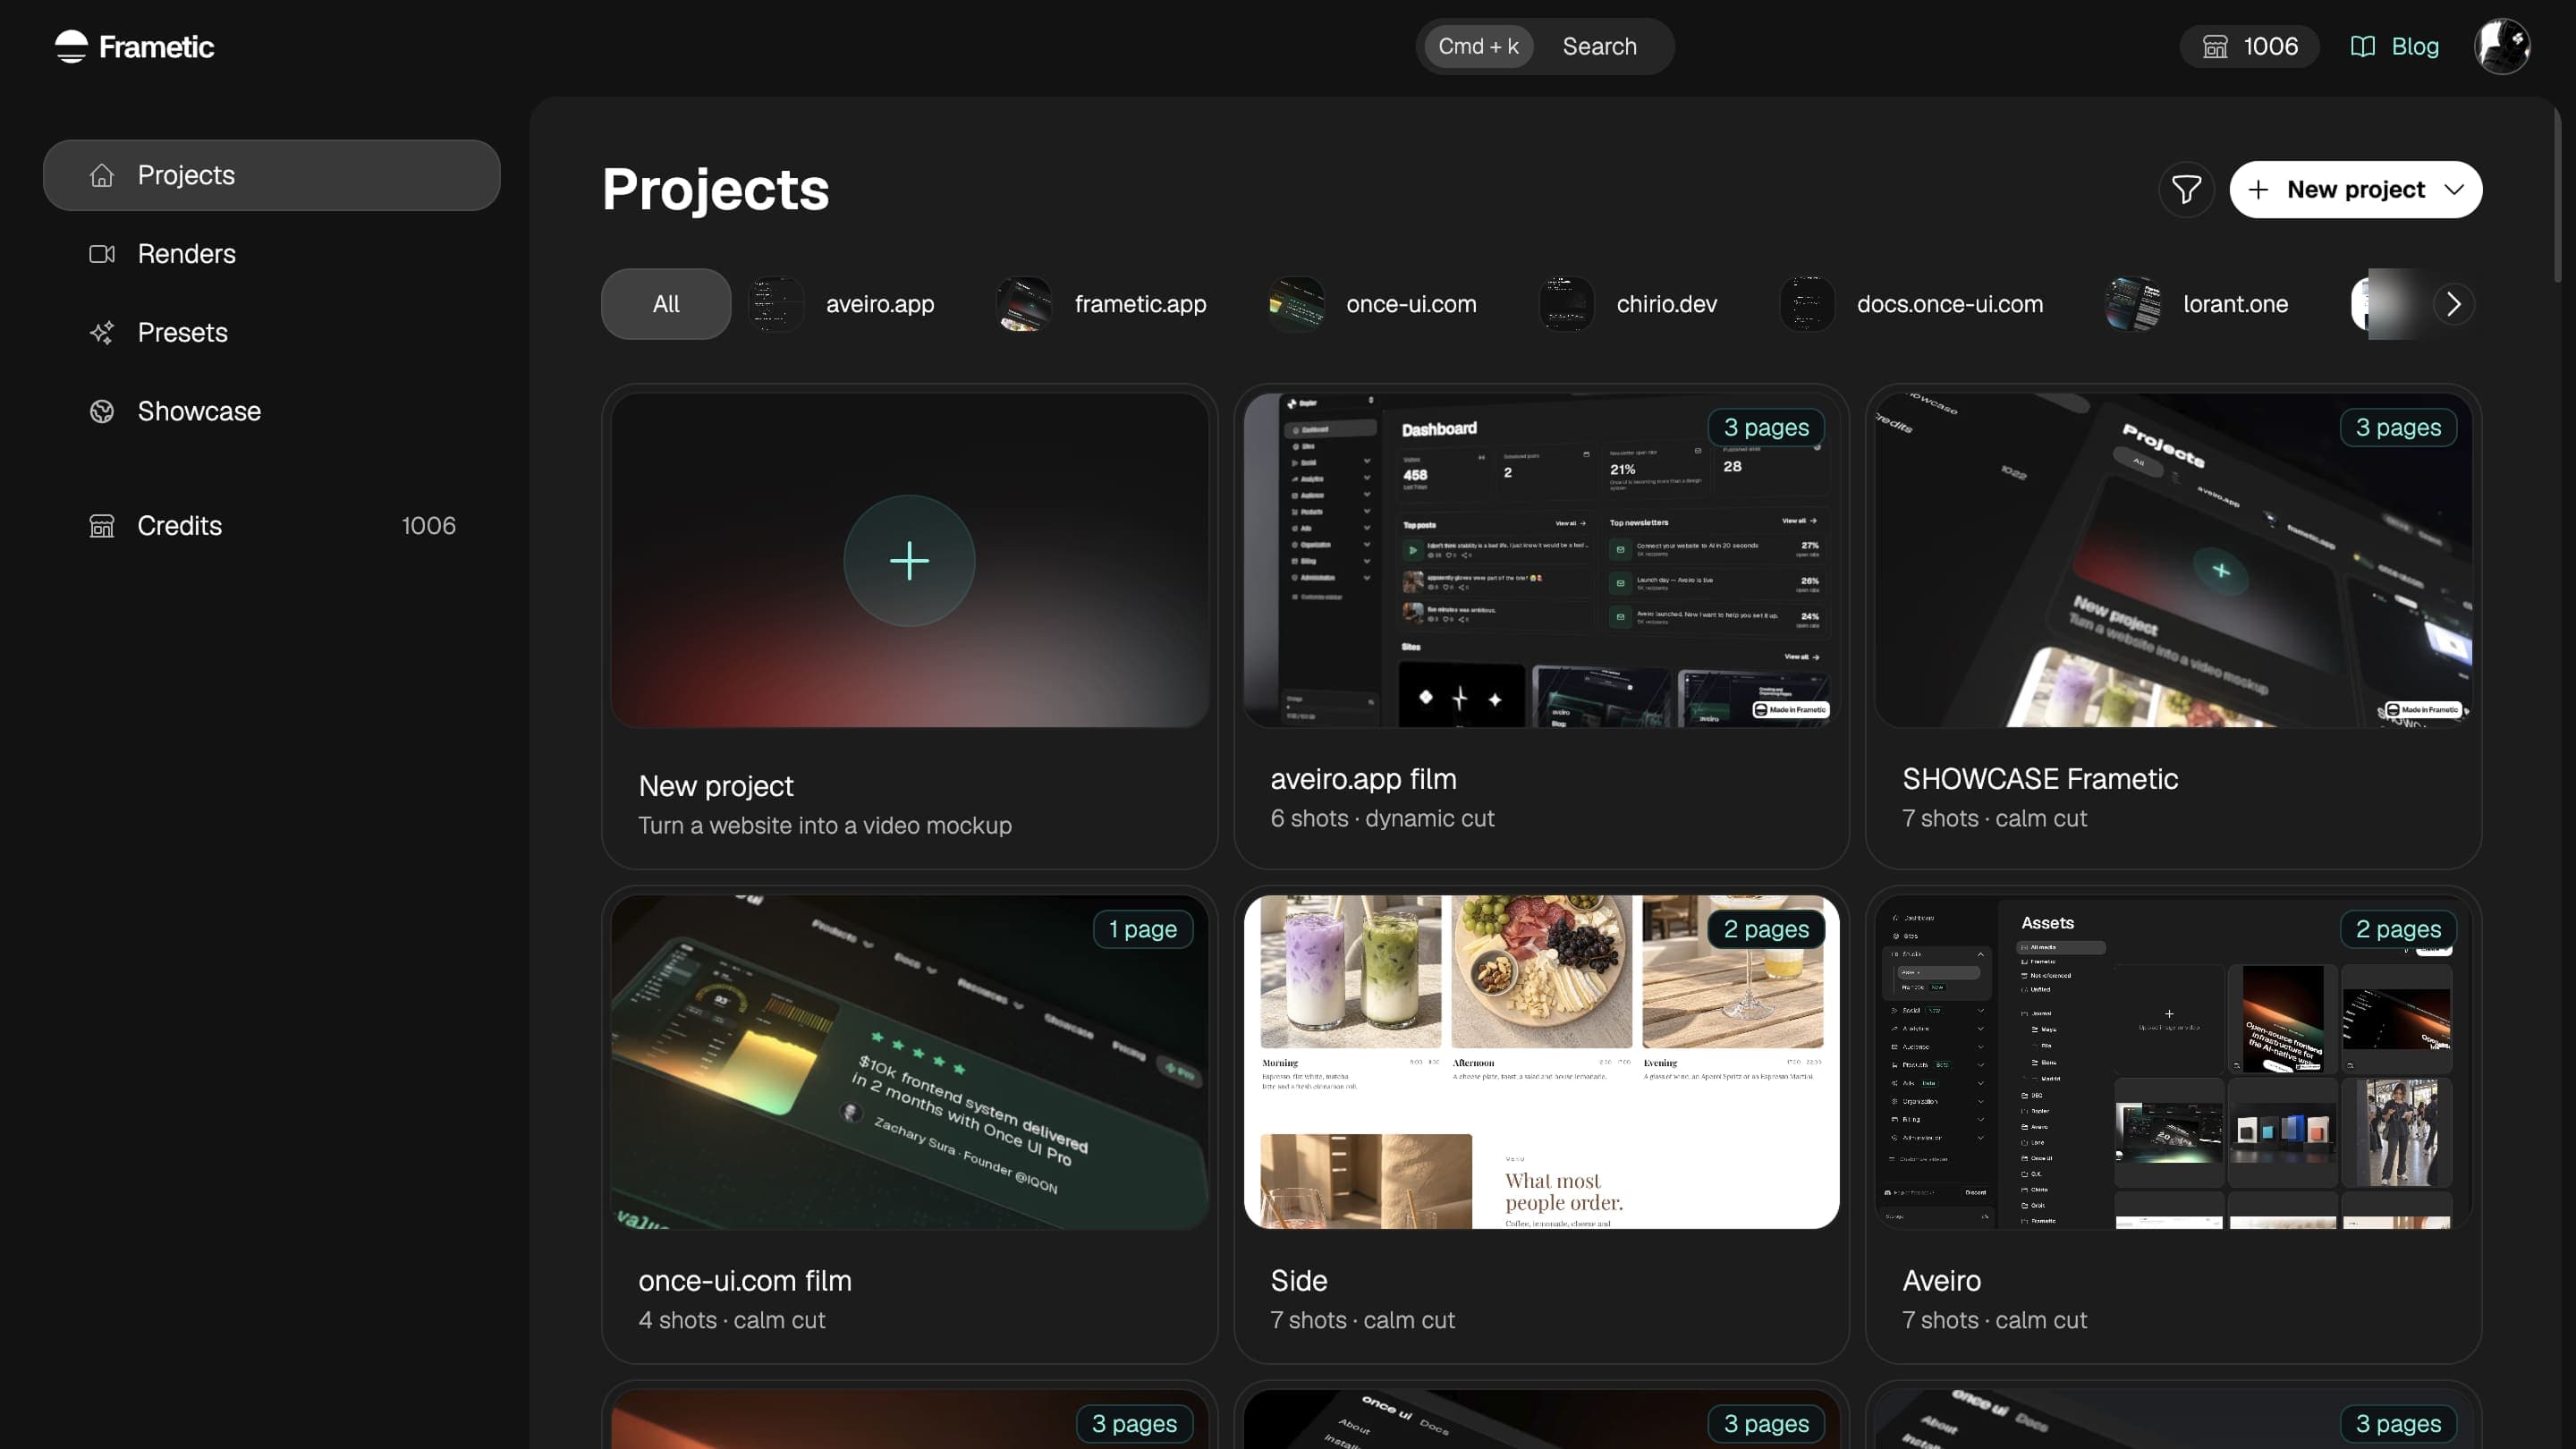Image resolution: width=2576 pixels, height=1449 pixels.
Task: Go to Presets in the sidebar
Action: (x=271, y=333)
